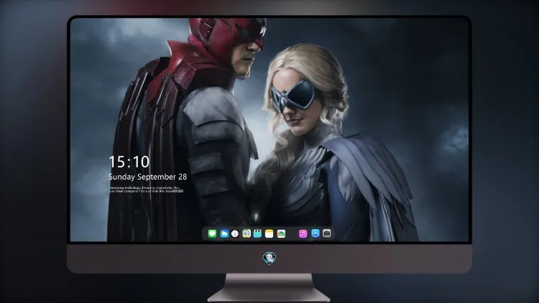Open the clapperboard video app in dock
The image size is (539, 303).
tap(257, 233)
